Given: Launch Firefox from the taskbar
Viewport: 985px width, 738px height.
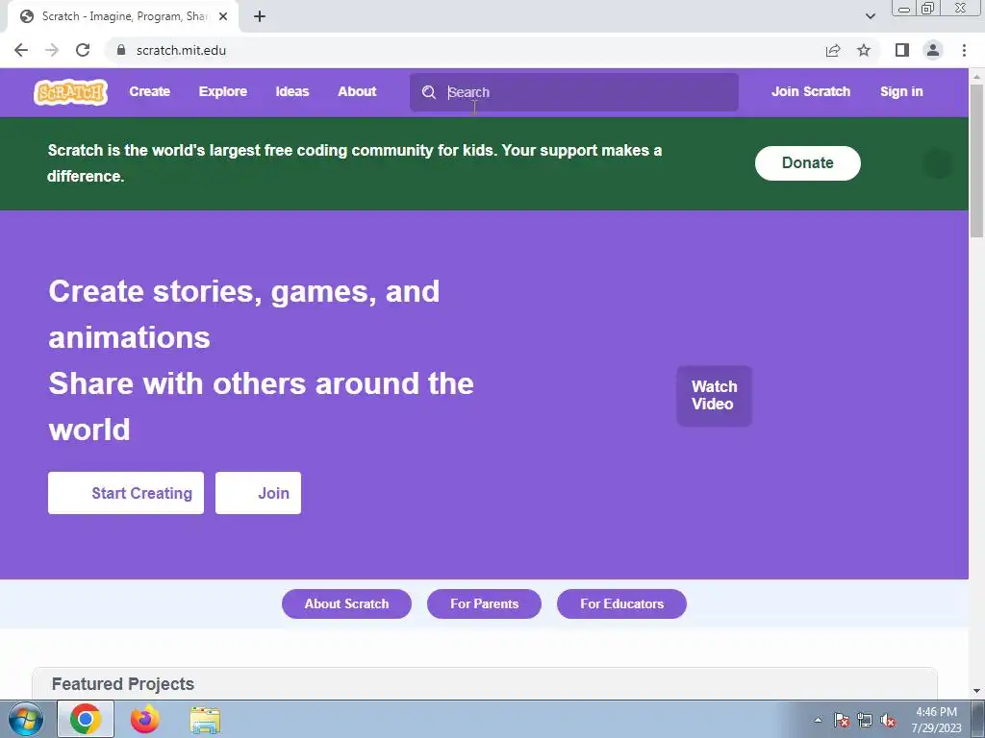Looking at the screenshot, I should click(x=145, y=719).
